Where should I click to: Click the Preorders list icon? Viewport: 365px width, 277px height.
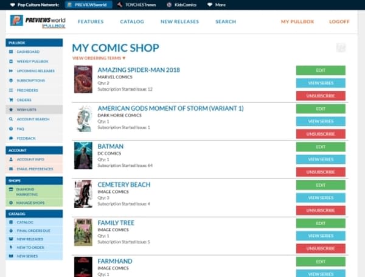click(11, 90)
